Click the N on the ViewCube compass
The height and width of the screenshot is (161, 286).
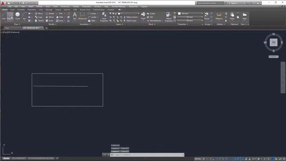pos(273,34)
